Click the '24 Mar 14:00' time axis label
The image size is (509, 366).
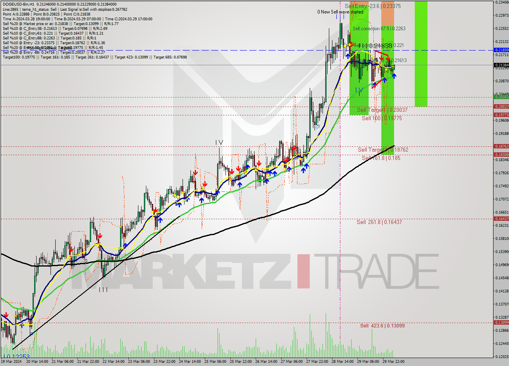tap(190, 362)
